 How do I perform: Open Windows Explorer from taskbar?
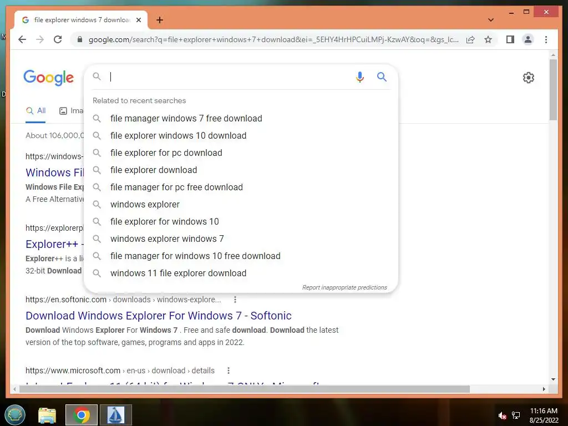[x=47, y=415]
